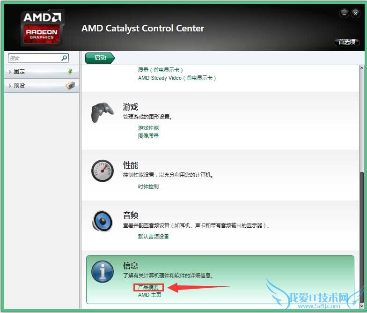Click the 控制性能设置 description text

(168, 175)
